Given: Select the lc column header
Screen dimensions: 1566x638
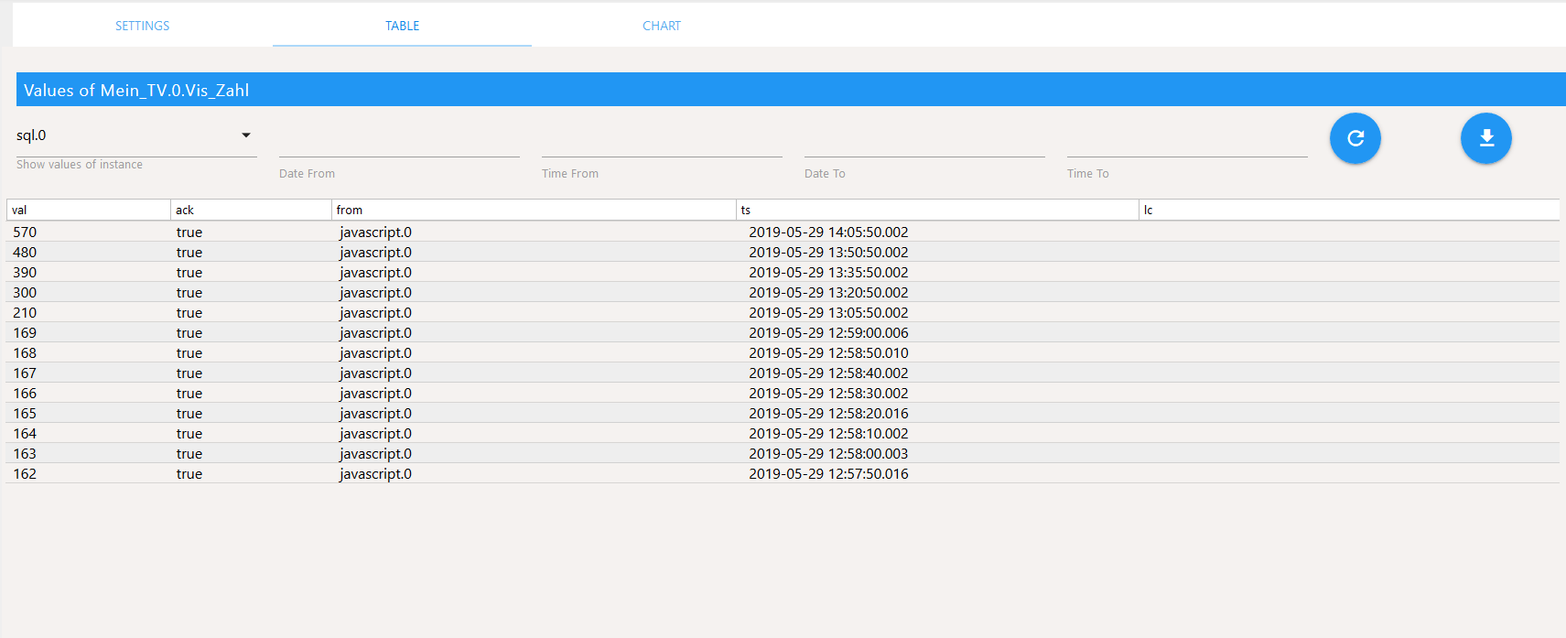Looking at the screenshot, I should [1349, 210].
